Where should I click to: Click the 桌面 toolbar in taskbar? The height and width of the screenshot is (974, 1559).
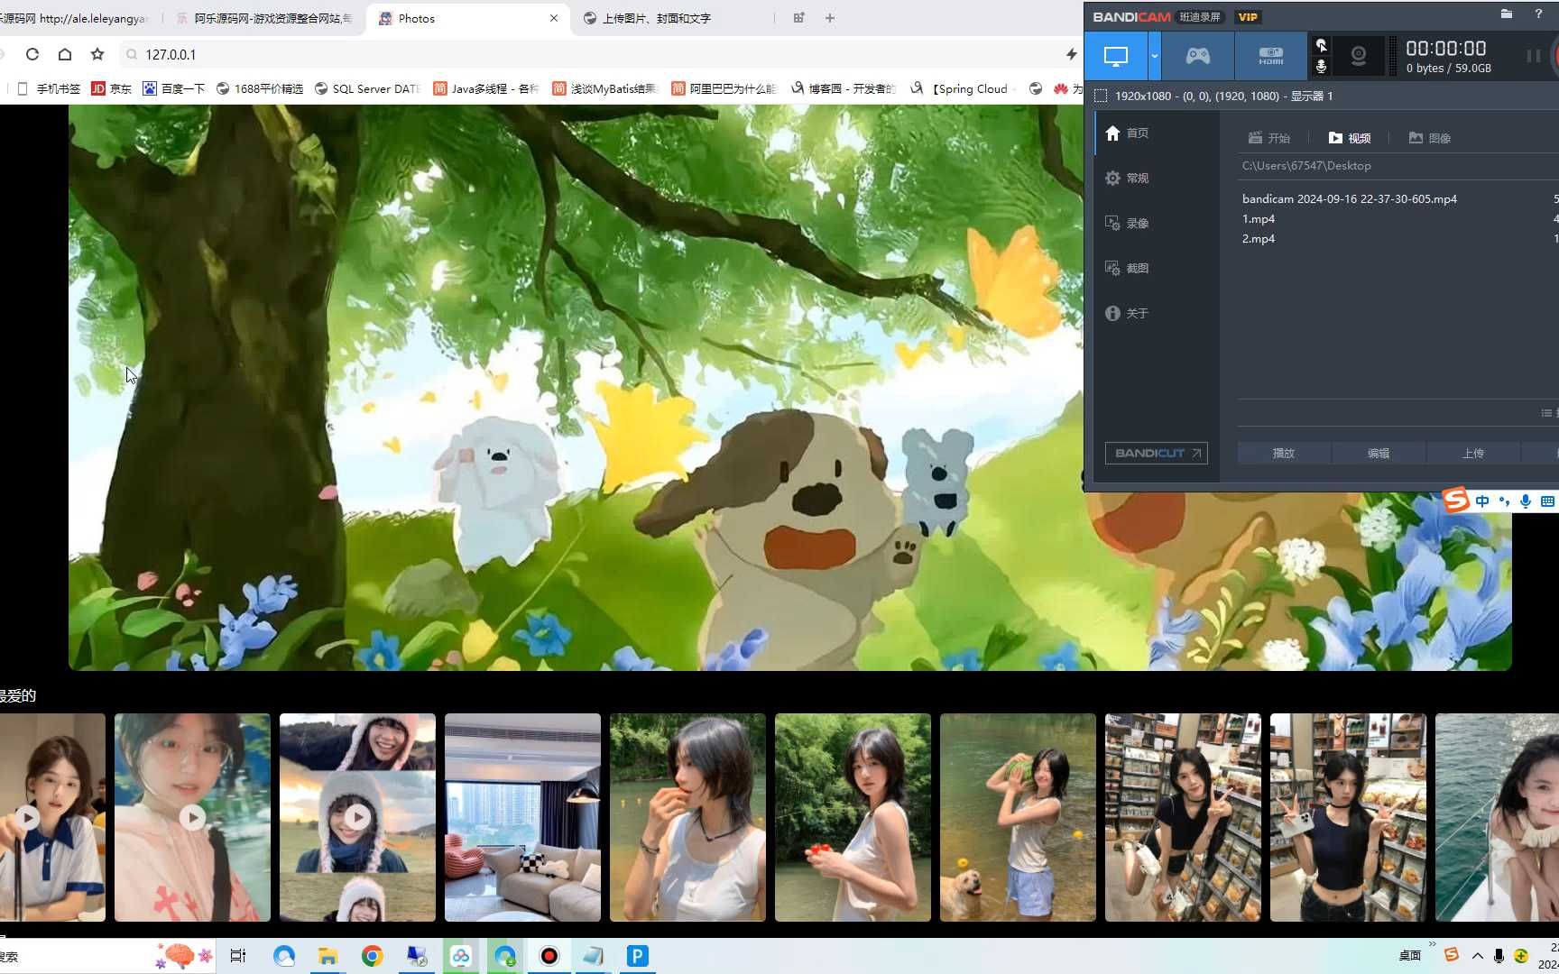coord(1410,956)
